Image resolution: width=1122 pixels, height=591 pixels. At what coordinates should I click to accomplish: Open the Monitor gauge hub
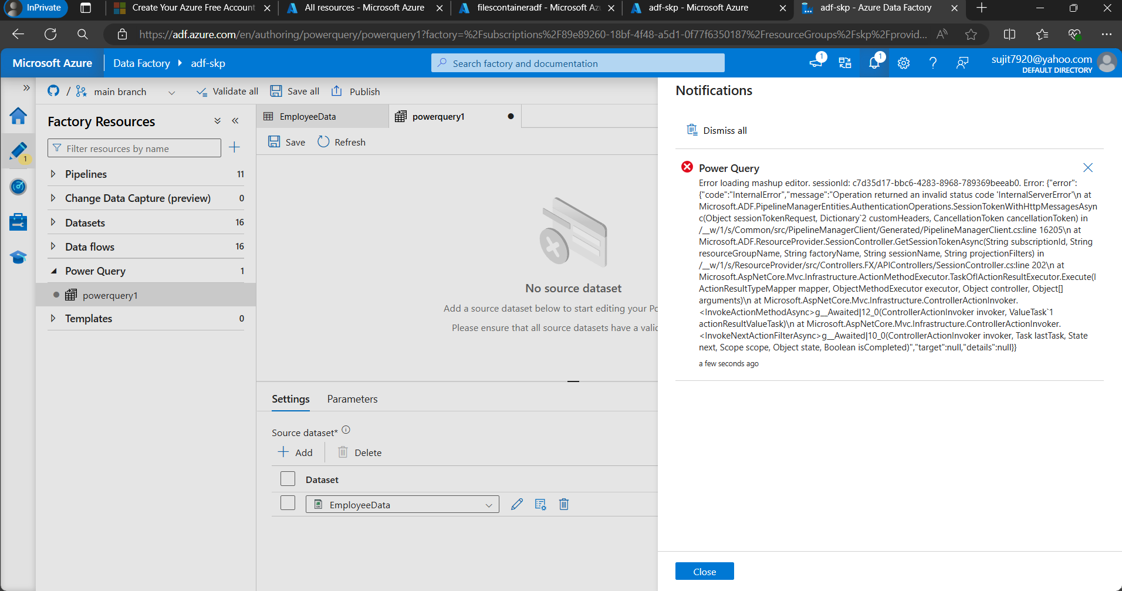[18, 187]
